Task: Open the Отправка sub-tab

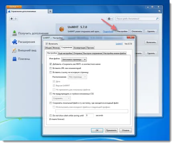Action: click(78, 53)
